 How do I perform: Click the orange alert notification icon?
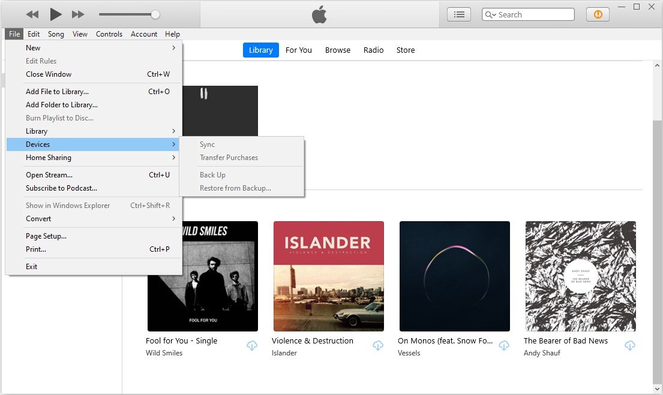pos(598,14)
